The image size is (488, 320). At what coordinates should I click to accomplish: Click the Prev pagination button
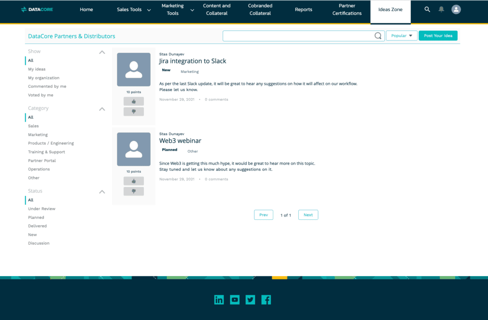tap(263, 215)
